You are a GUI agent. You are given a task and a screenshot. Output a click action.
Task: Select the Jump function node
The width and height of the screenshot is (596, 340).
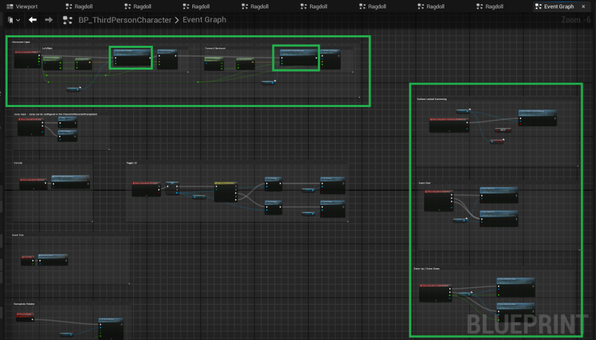68,122
